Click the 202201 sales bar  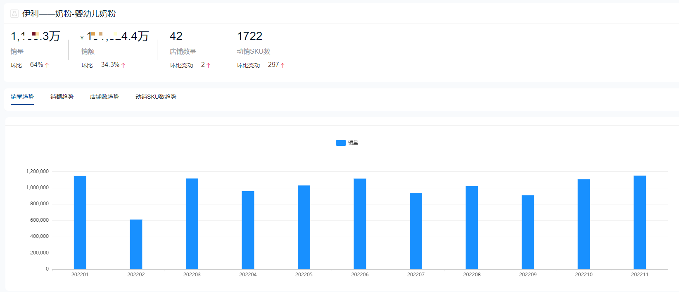80,223
